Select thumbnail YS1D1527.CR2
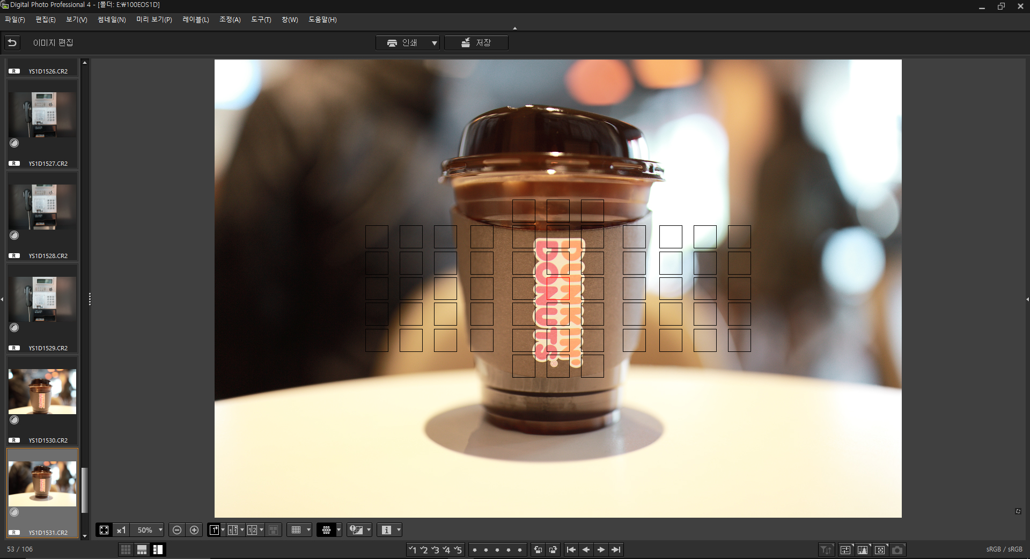 [x=42, y=124]
